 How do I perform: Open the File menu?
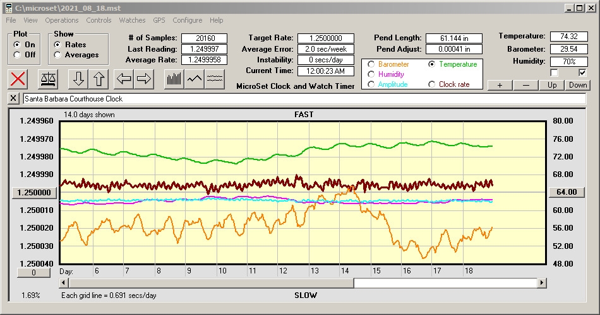[11, 20]
